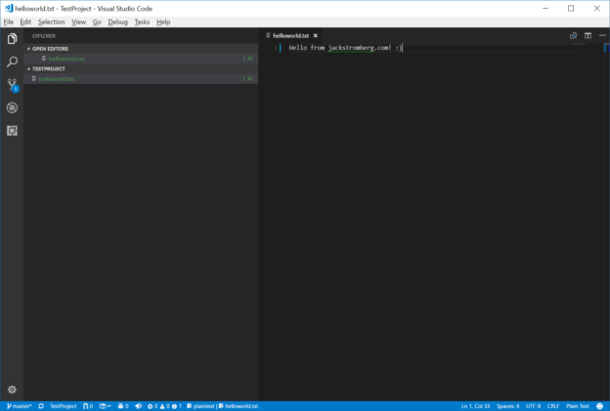The width and height of the screenshot is (610, 411).
Task: Change language mode via Plain Text
Action: tap(578, 406)
